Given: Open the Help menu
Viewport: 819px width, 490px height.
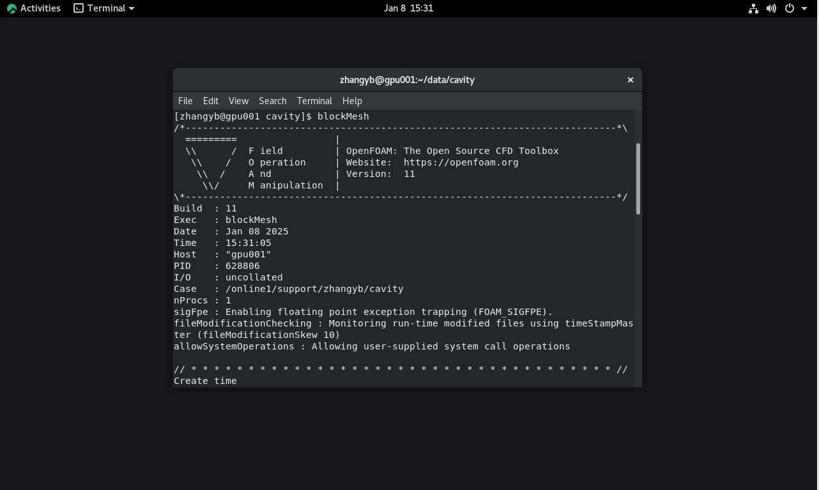Looking at the screenshot, I should pyautogui.click(x=352, y=101).
